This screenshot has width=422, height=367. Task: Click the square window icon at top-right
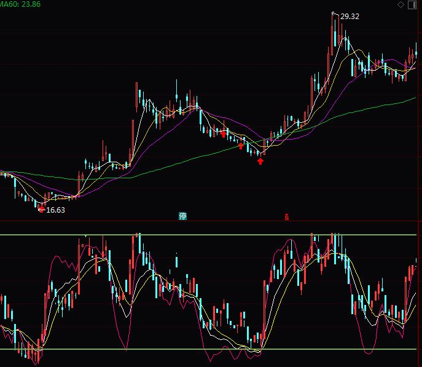[x=413, y=4]
